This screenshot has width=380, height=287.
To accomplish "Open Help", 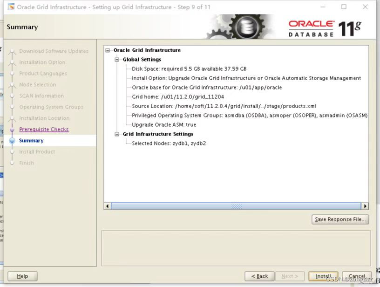I will click(x=22, y=276).
